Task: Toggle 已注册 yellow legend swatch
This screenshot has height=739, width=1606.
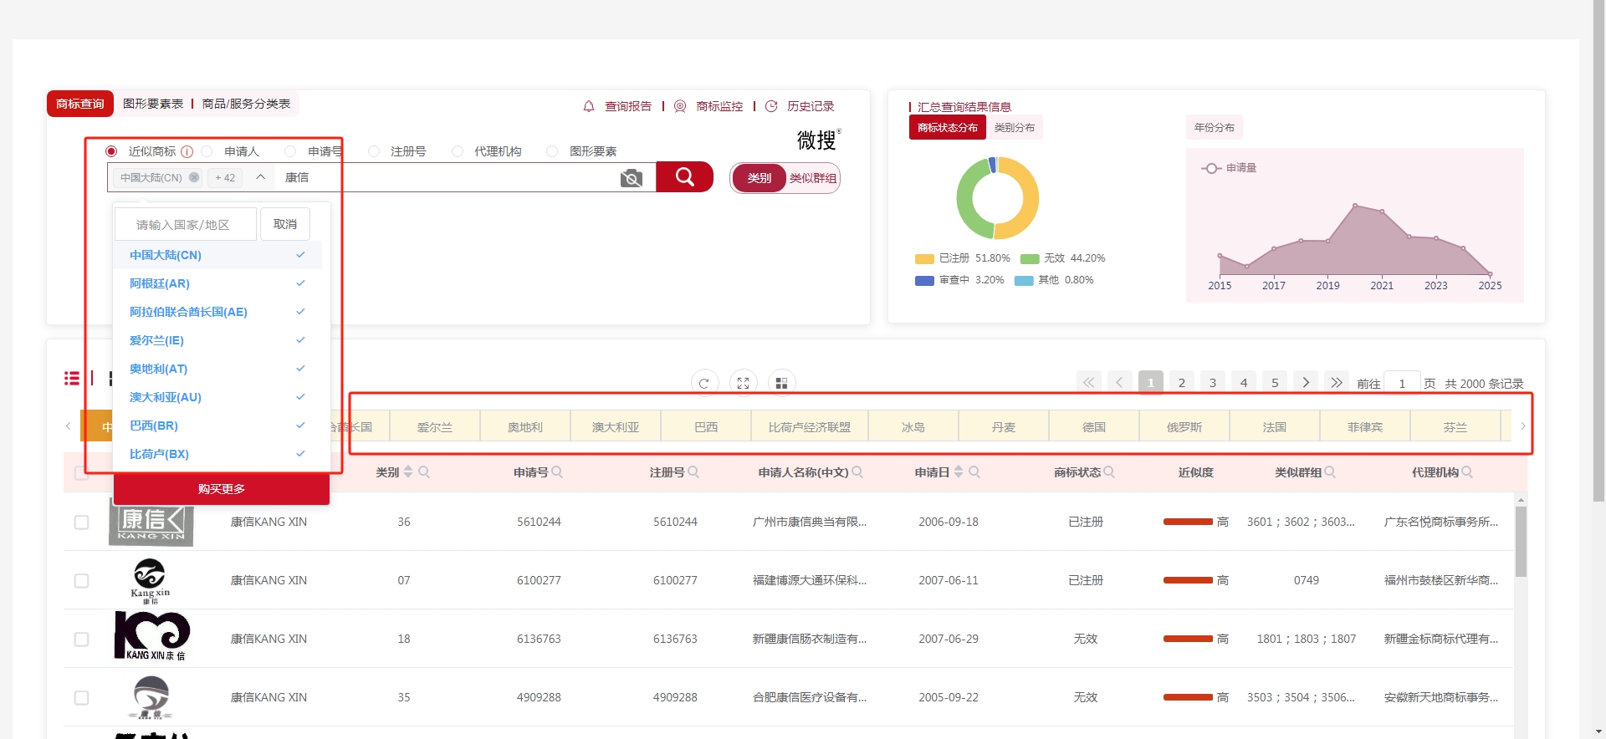Action: click(924, 258)
